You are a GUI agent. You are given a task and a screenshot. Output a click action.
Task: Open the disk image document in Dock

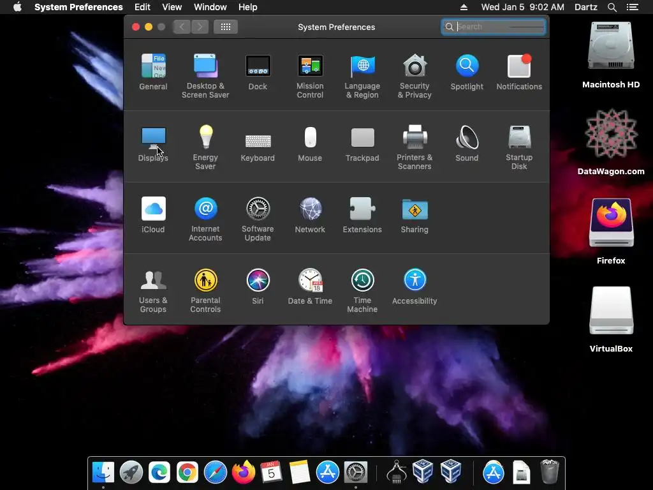coord(522,473)
